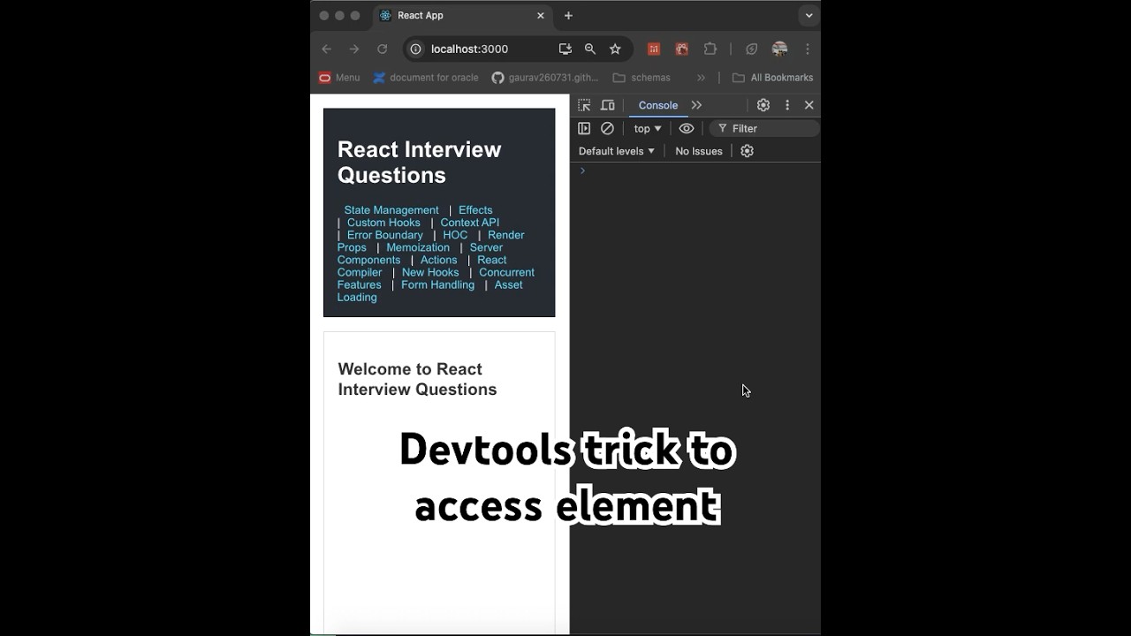Open the Error Boundary link
The image size is (1131, 636).
385,235
